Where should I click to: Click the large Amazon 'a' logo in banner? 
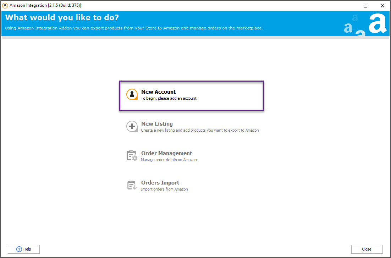377,23
